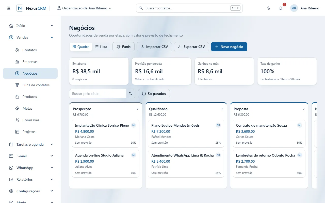Viewport: 325px width, 203px height.
Task: Click Importar CSV button
Action: pos(154,47)
